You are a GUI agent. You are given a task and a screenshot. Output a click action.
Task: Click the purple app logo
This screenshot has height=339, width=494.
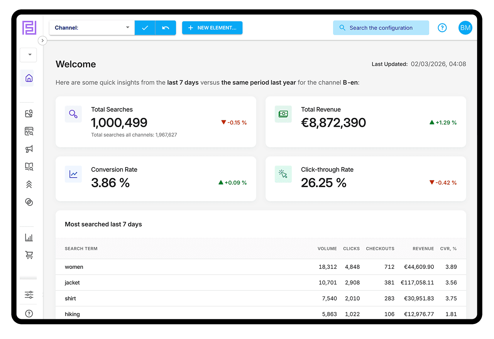tap(29, 28)
